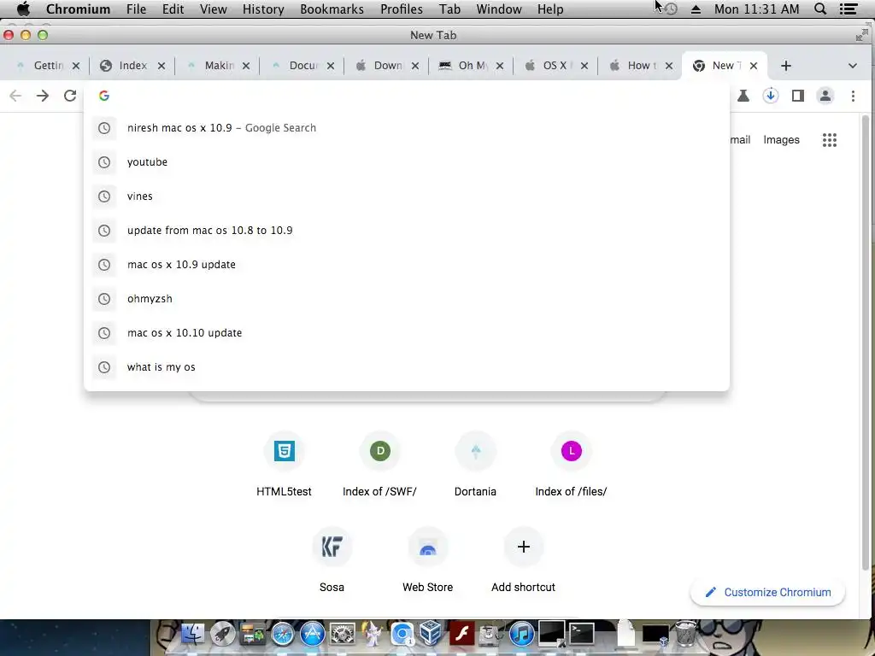Open the Profiles menu
Viewport: 875px width, 656px height.
[402, 9]
